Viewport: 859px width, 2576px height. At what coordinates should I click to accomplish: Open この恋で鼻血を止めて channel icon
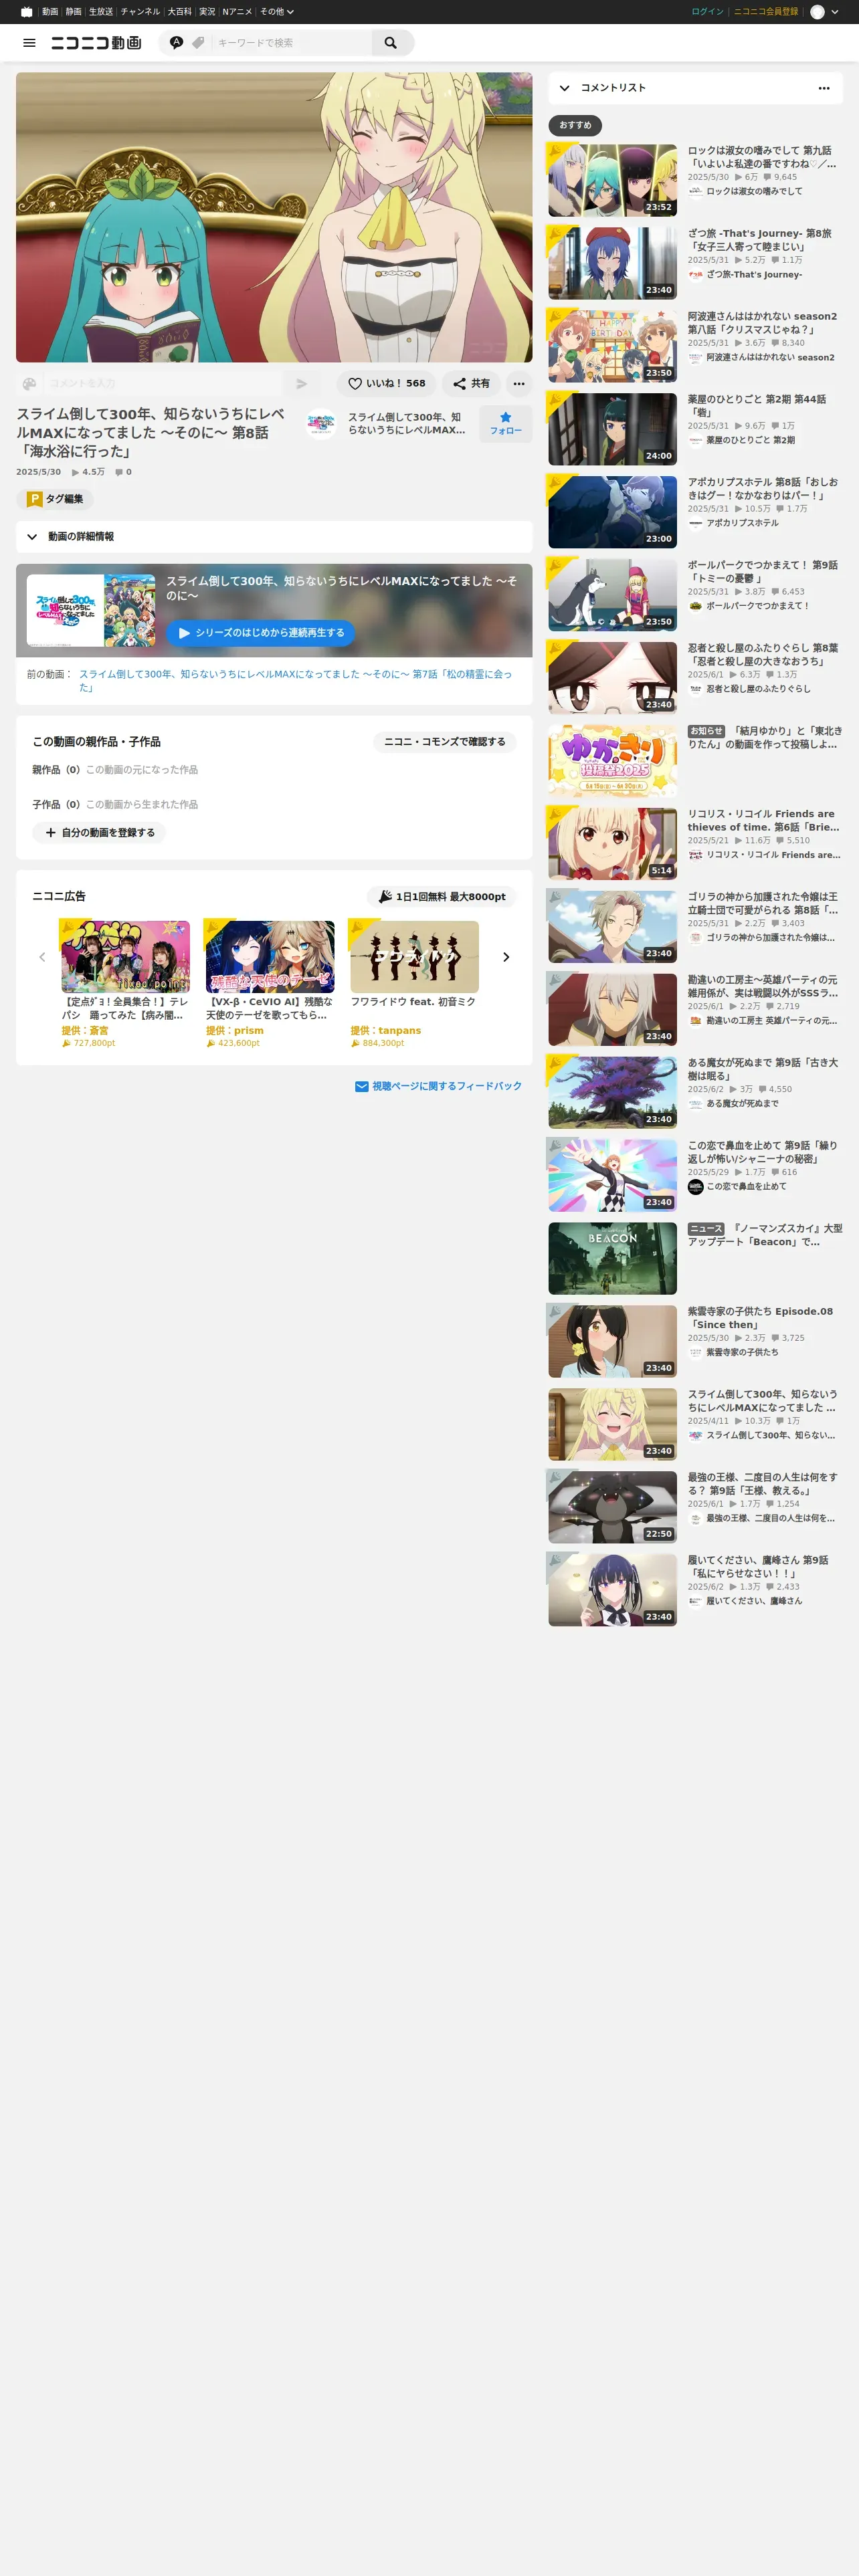pyautogui.click(x=695, y=1187)
